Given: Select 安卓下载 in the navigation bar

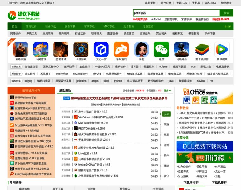Looking at the screenshot, I should (x=70, y=26).
